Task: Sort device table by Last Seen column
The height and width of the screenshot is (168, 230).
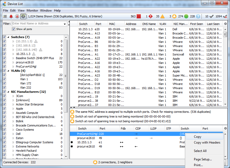Action: [214, 24]
